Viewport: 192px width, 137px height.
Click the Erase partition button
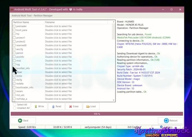coord(73,107)
